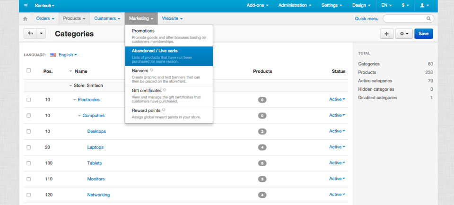Click the home icon in navigation bar

(25, 19)
